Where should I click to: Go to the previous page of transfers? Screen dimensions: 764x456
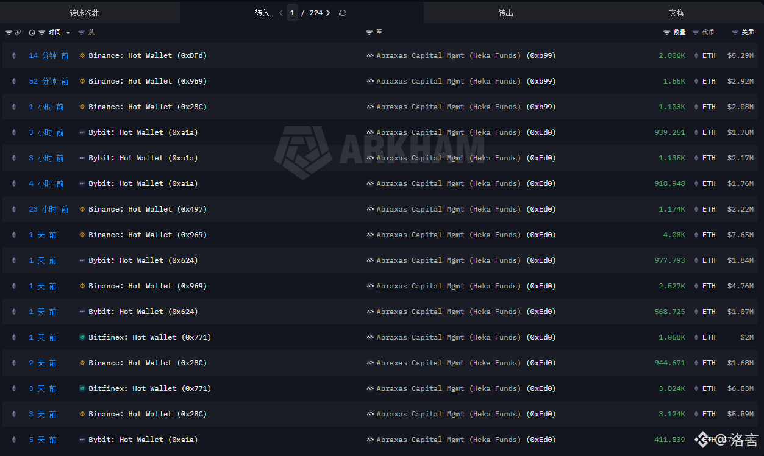pyautogui.click(x=281, y=13)
